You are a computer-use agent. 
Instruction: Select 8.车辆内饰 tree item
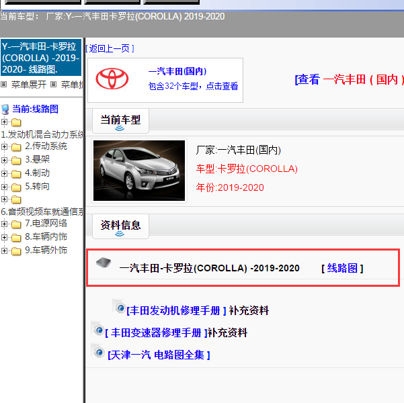(46, 236)
